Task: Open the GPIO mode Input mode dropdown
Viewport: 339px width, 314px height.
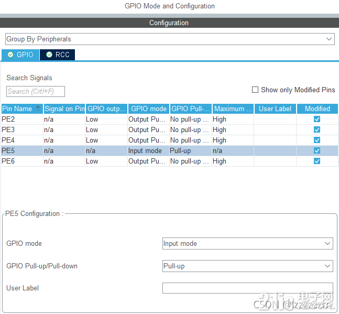Action: 247,244
